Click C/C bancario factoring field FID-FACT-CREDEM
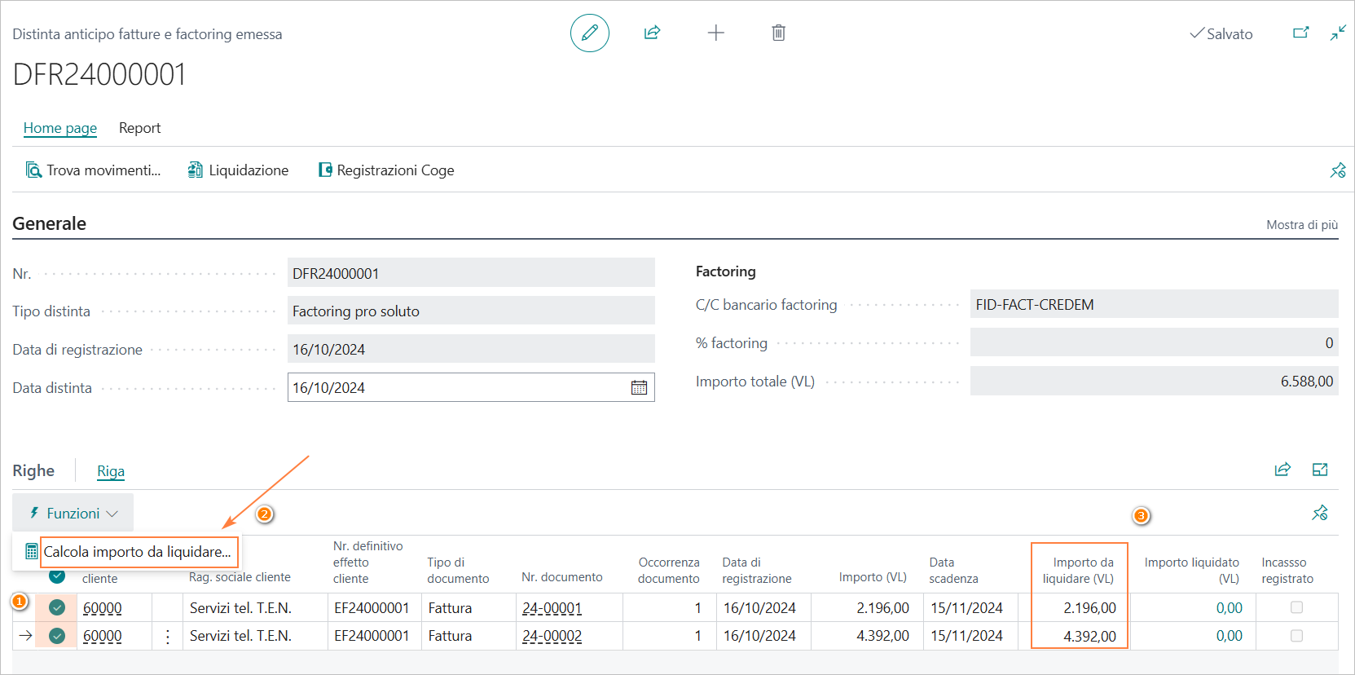 click(x=1154, y=305)
